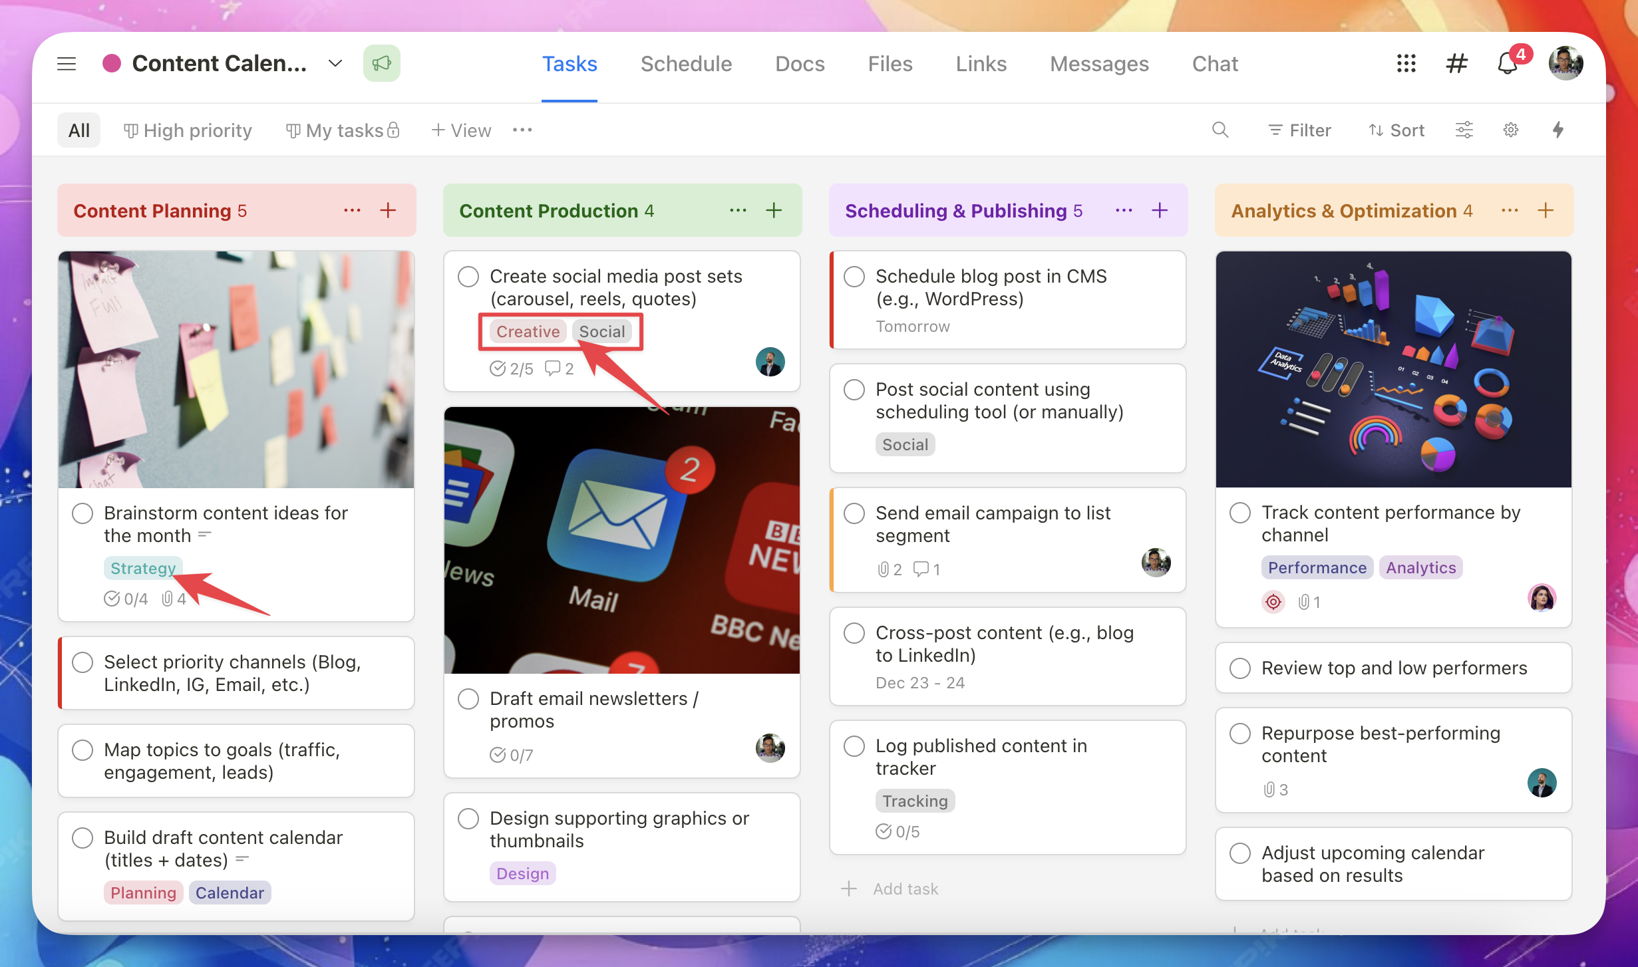The height and width of the screenshot is (967, 1638).
Task: Complete 'Map topics to goals' task circle
Action: pos(82,750)
